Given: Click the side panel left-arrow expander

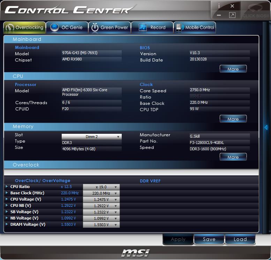Looking at the screenshot, I should click(x=266, y=127).
